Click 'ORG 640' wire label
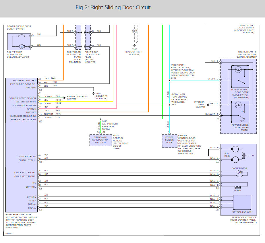265x243 pixels. click(x=52, y=110)
